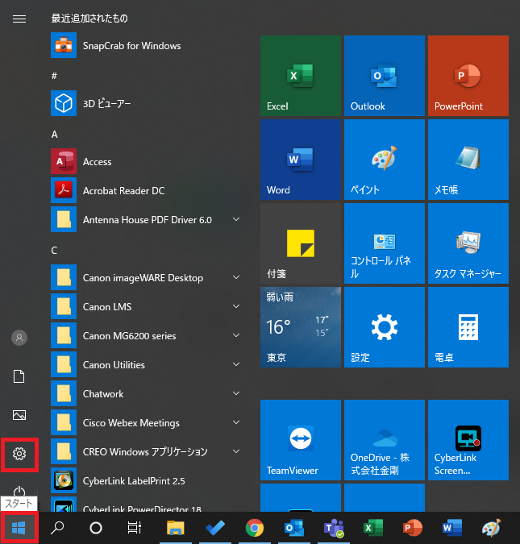Open the Excel tile
The width and height of the screenshot is (520, 544).
pos(301,76)
